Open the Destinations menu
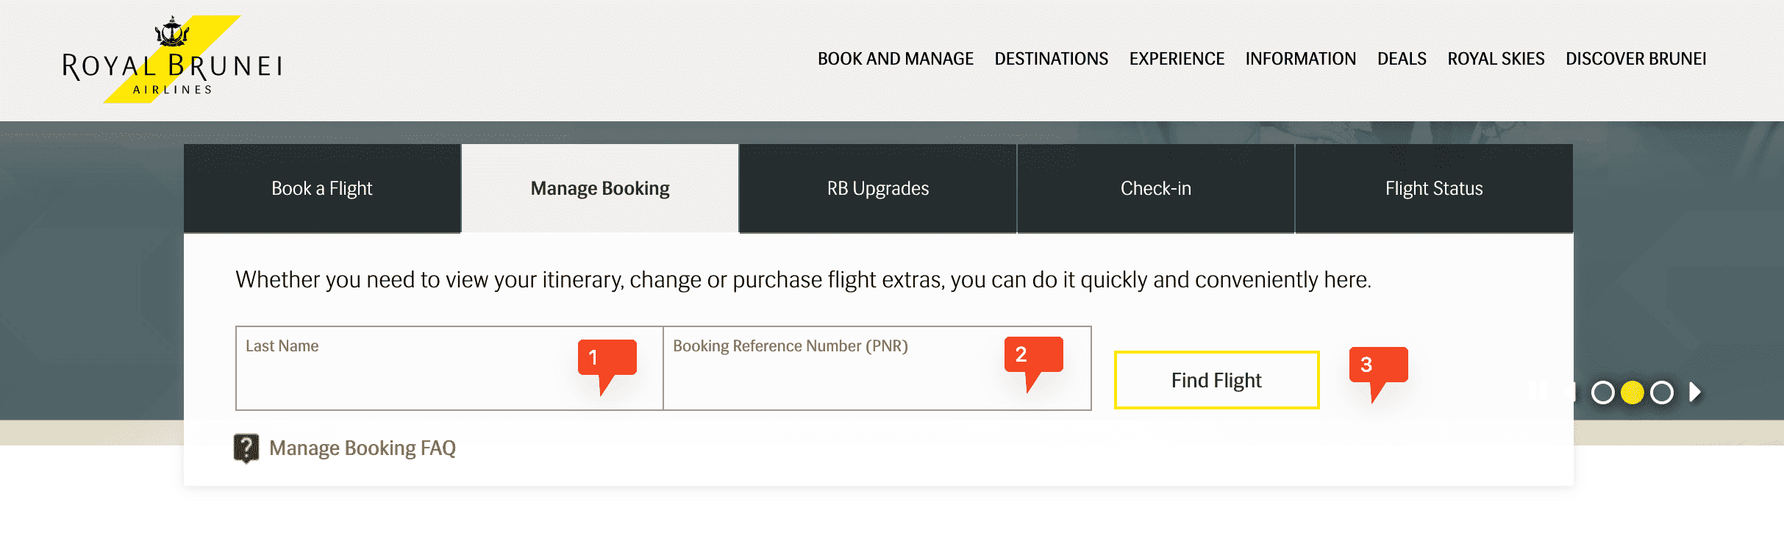This screenshot has height=541, width=1784. point(1052,59)
